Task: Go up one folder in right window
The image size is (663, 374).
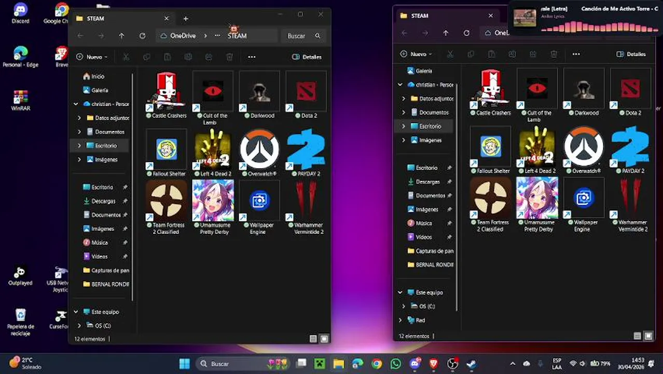Action: point(446,33)
